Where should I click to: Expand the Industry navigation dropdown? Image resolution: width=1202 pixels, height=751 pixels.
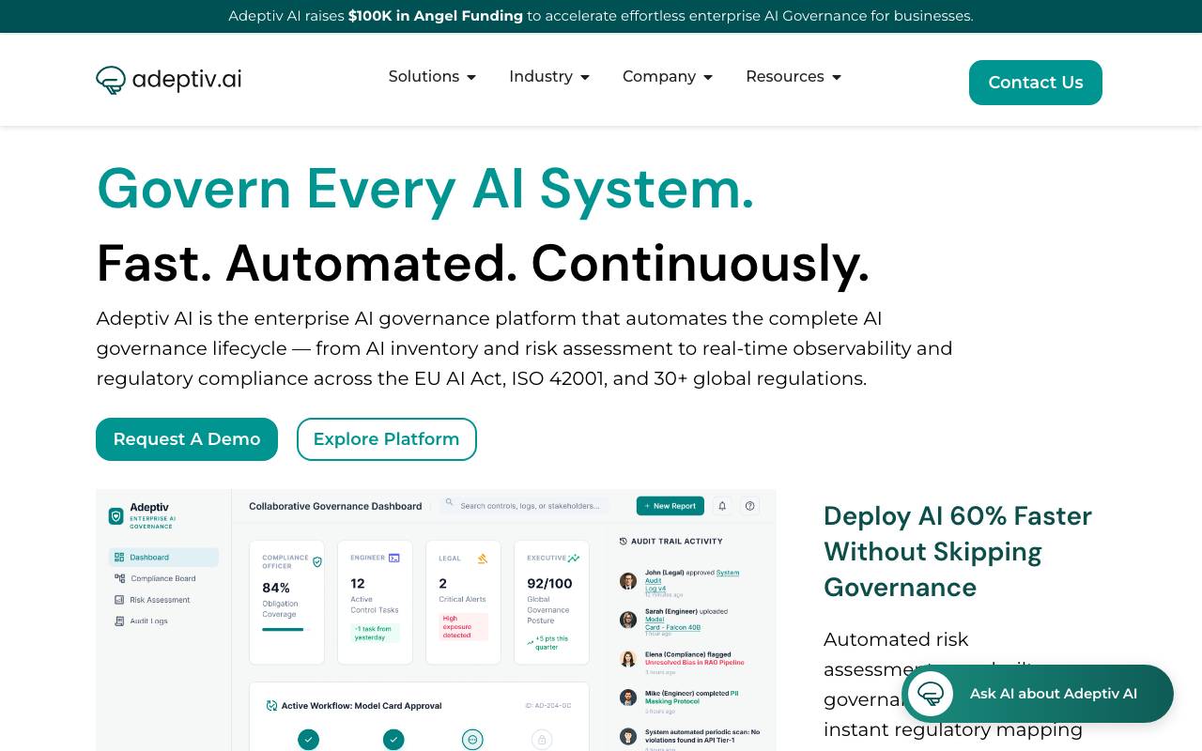click(x=549, y=76)
